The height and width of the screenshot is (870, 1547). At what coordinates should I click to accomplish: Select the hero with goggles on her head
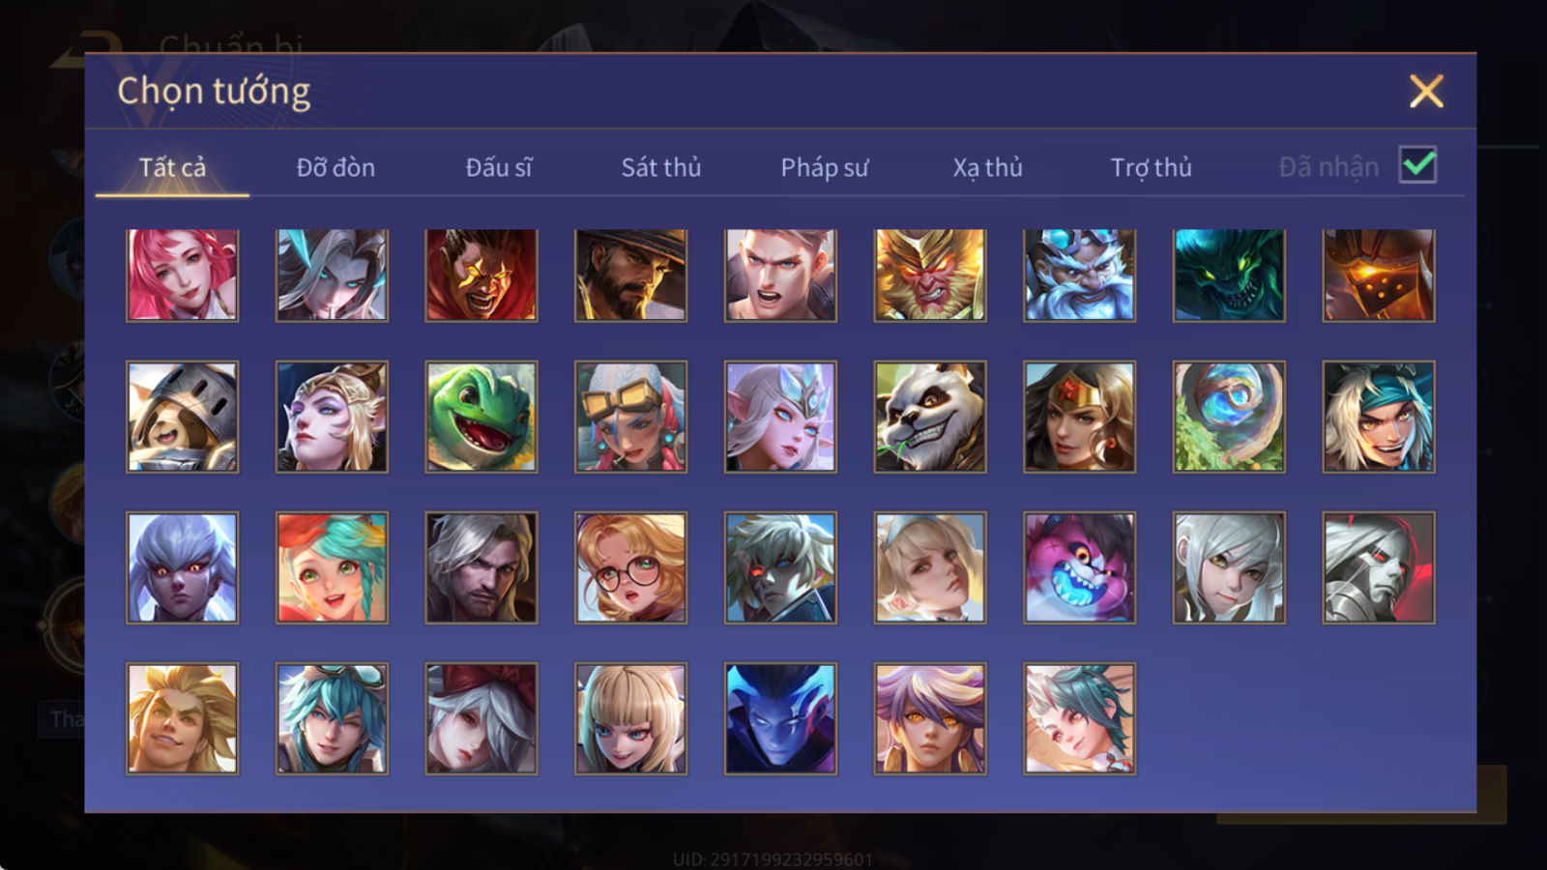630,417
